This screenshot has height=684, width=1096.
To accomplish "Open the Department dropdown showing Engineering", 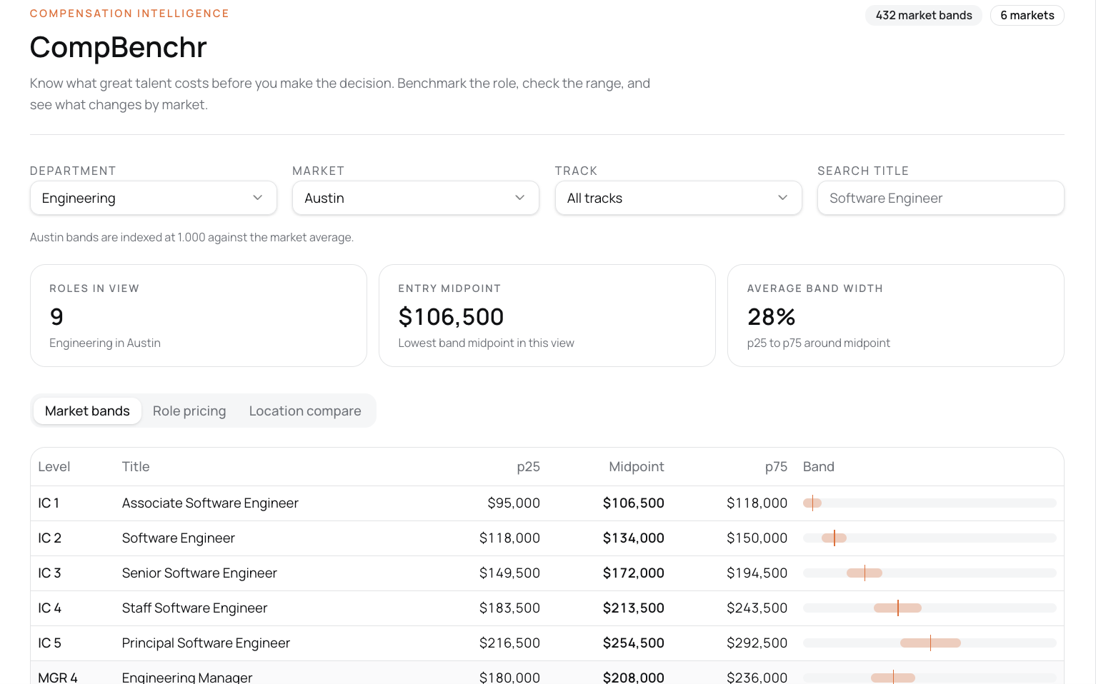I will click(154, 198).
